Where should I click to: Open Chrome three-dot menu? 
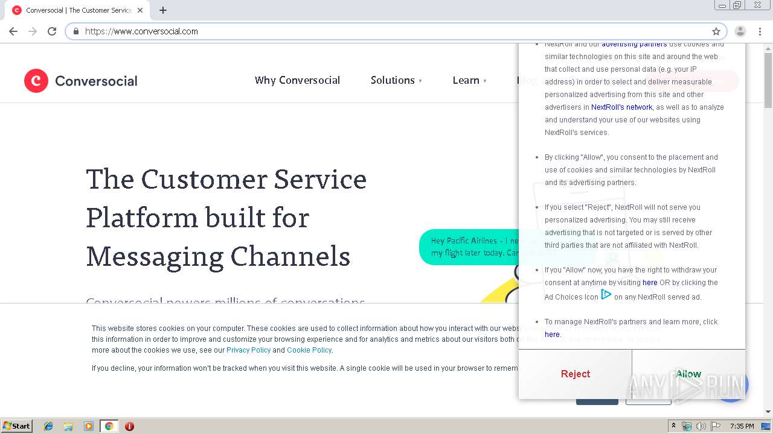click(759, 31)
